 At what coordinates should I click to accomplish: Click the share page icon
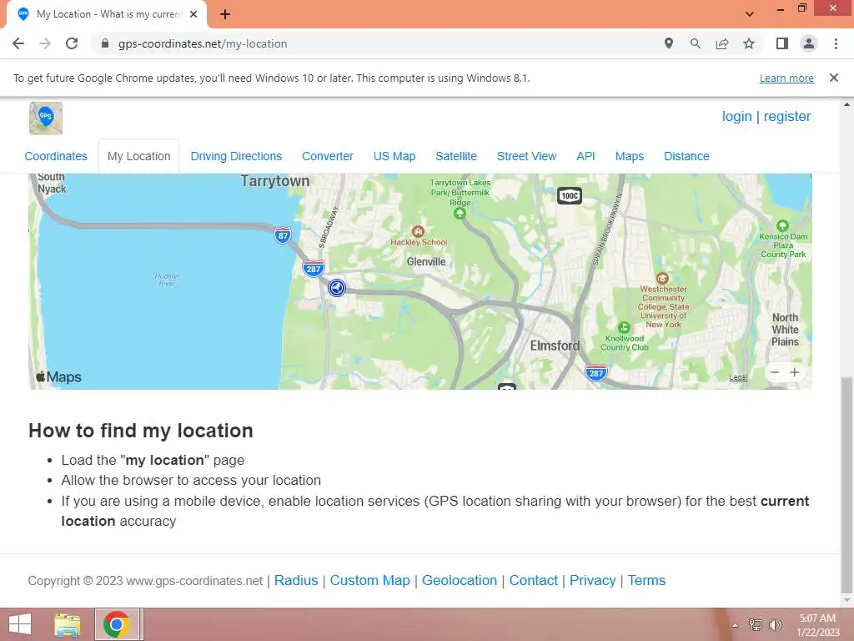(x=722, y=43)
